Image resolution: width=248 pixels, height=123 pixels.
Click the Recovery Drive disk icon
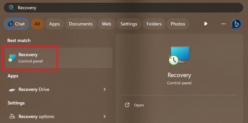(x=12, y=90)
